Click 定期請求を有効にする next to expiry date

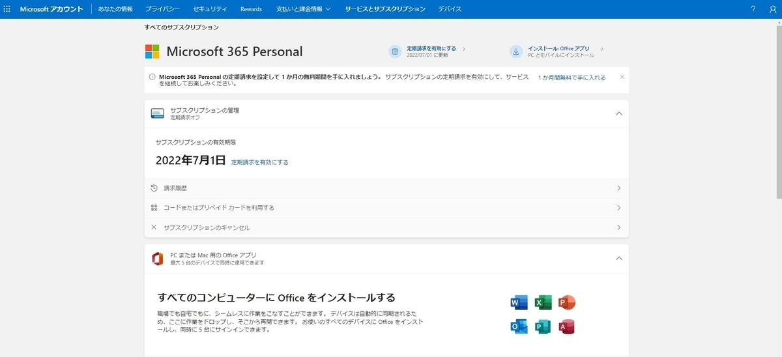click(x=259, y=162)
